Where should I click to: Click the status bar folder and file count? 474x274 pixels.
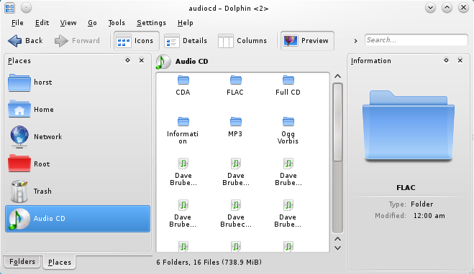click(x=209, y=263)
